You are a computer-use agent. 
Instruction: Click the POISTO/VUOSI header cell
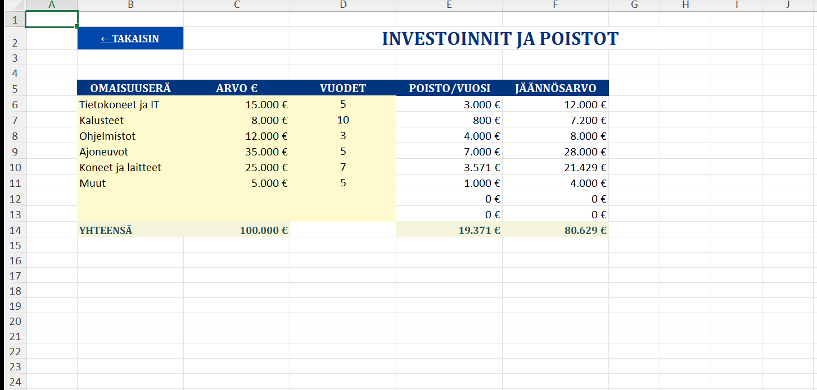(449, 88)
